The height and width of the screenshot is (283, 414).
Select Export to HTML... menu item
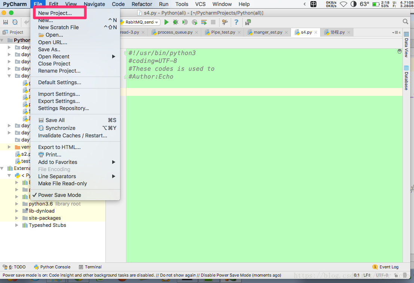[x=75, y=147]
